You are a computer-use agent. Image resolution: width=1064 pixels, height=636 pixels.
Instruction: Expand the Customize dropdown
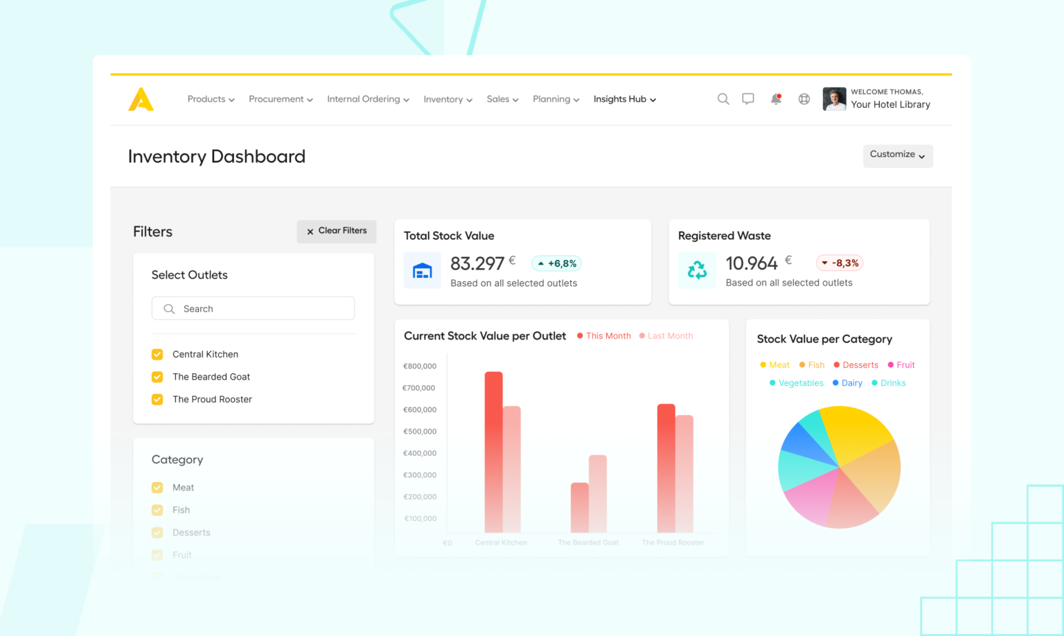coord(898,155)
